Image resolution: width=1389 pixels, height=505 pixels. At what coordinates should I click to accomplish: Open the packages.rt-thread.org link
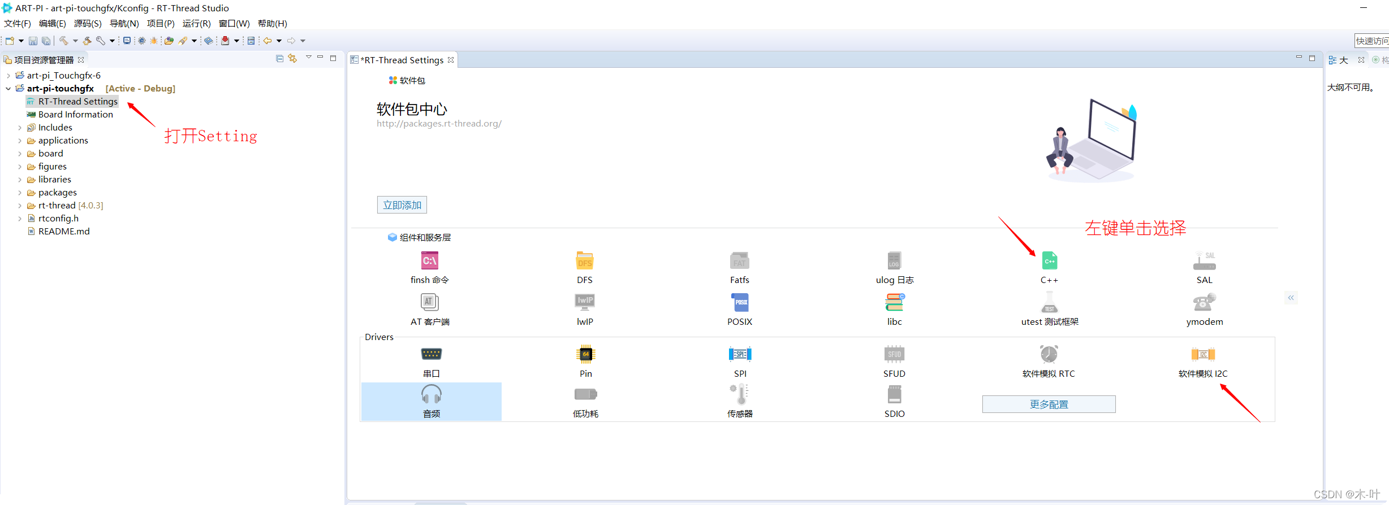(x=439, y=123)
